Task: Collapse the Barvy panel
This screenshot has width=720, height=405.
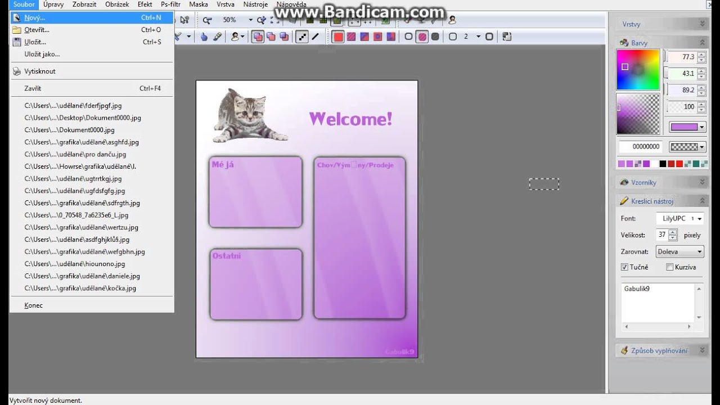Action: 702,43
